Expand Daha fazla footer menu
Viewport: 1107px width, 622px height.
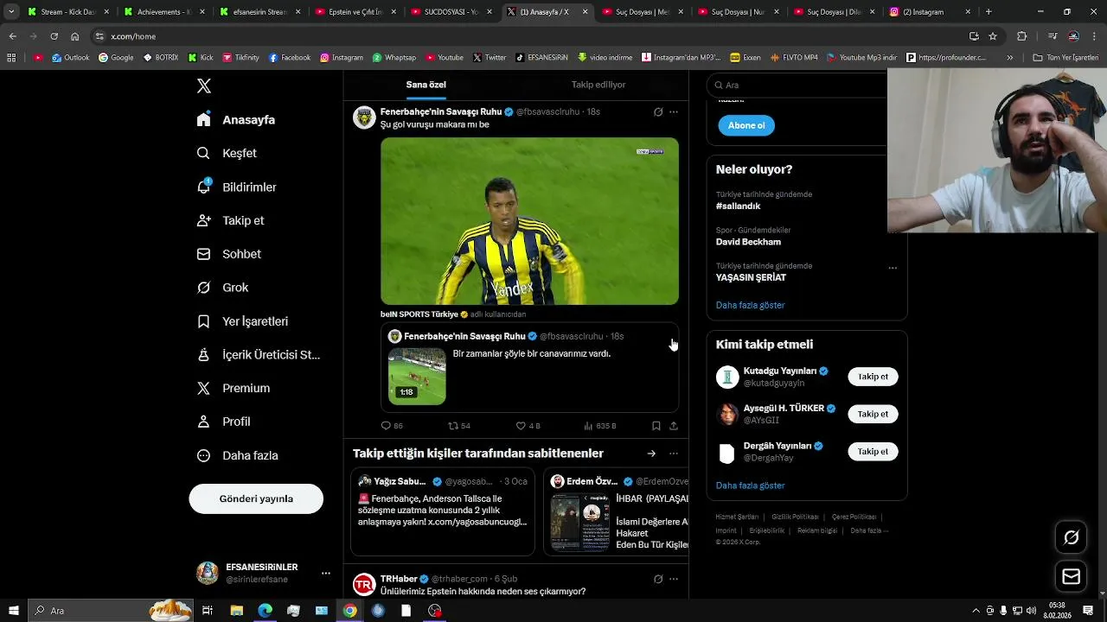(868, 530)
